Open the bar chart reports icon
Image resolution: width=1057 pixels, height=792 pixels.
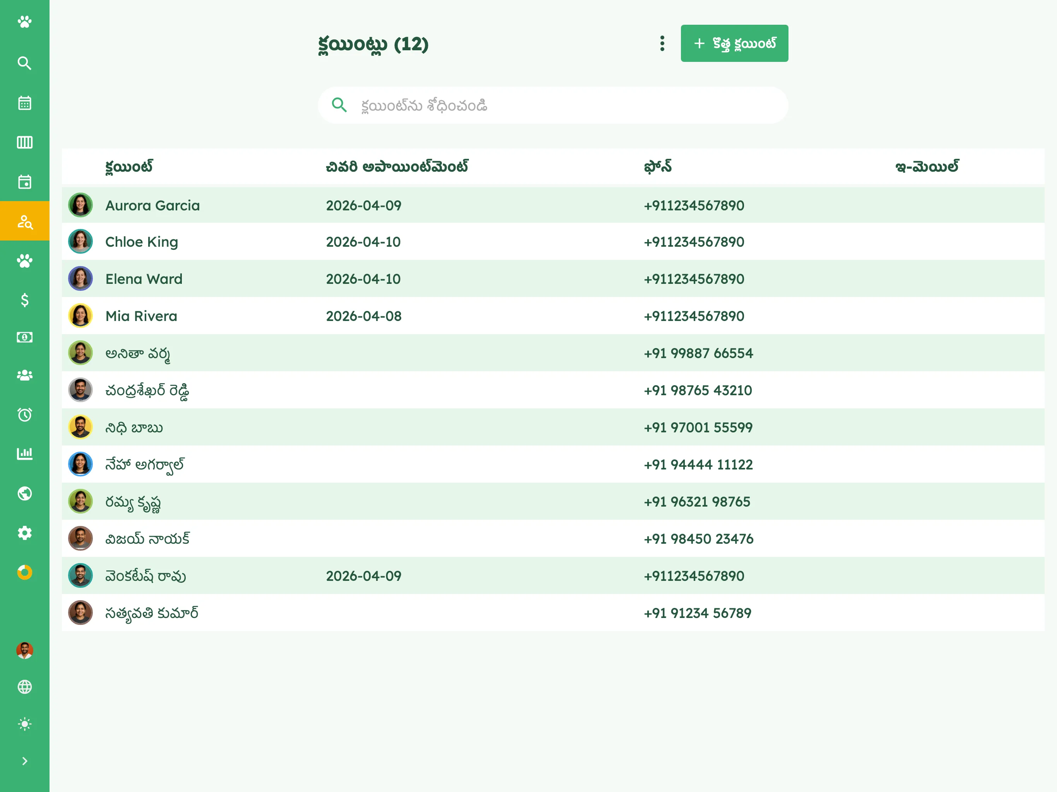click(x=24, y=453)
